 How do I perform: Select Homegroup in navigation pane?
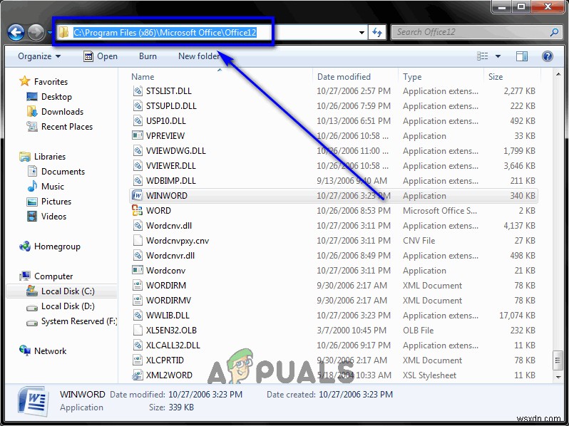click(x=57, y=246)
